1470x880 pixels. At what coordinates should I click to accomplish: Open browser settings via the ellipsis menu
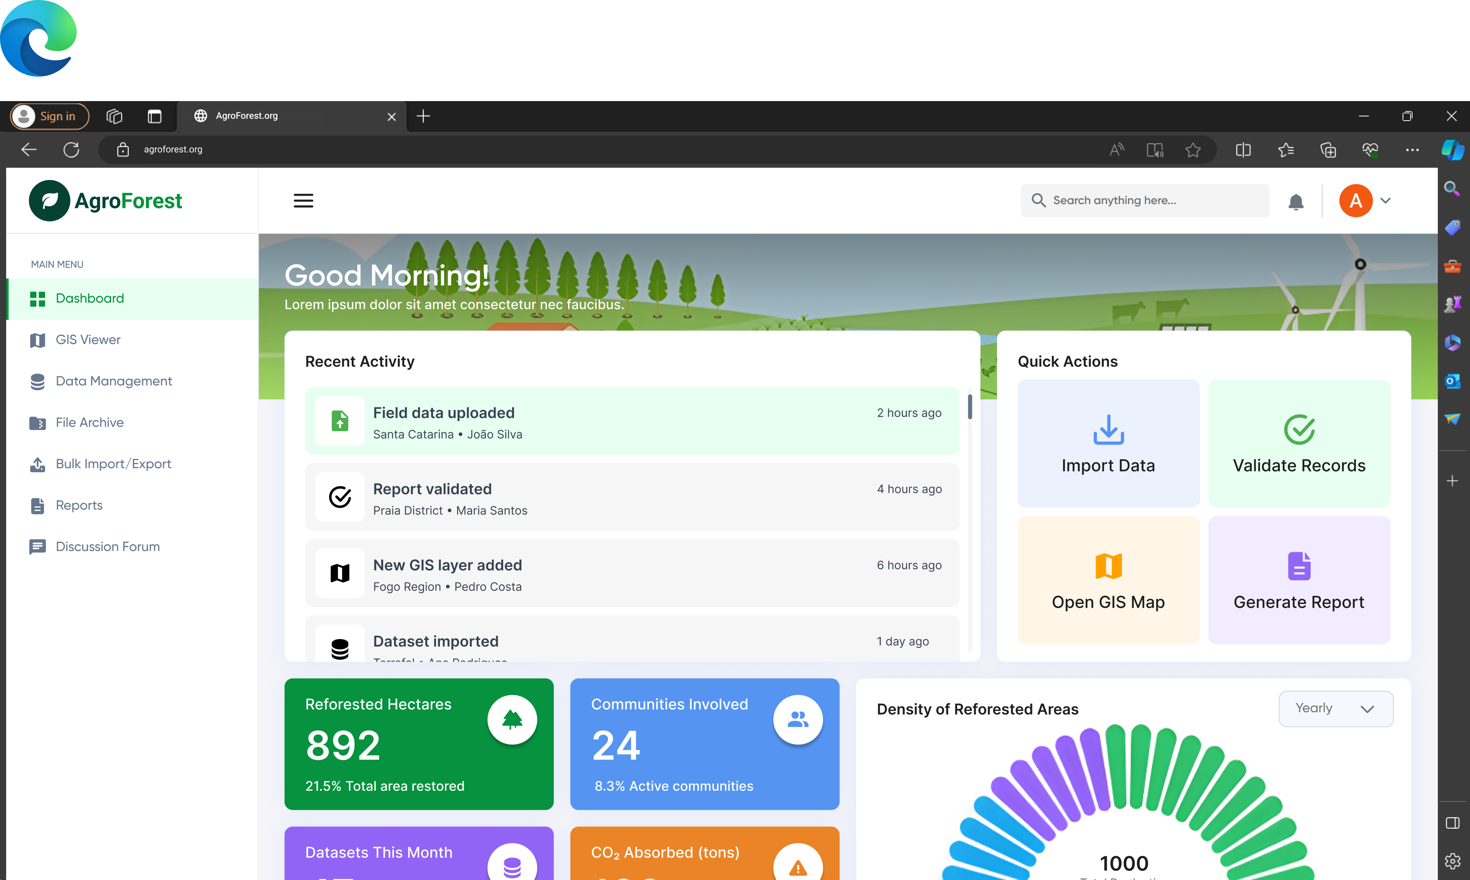click(x=1413, y=149)
